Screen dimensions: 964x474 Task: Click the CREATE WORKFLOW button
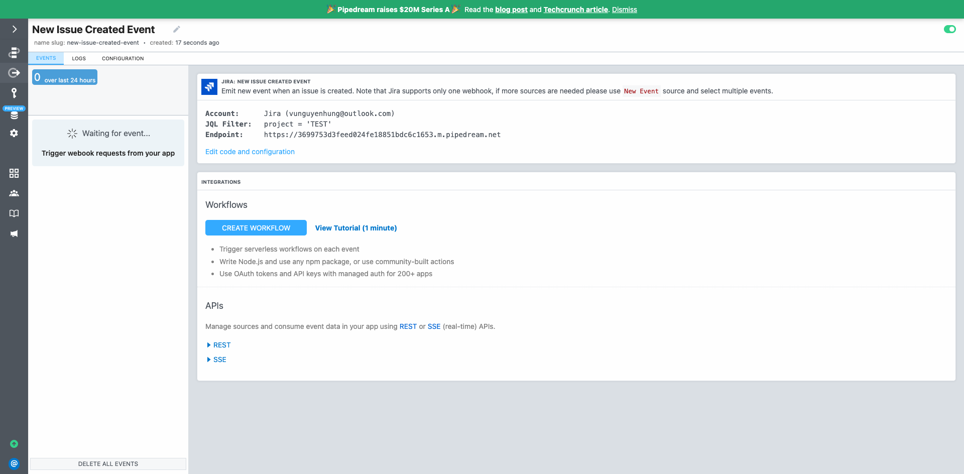pyautogui.click(x=256, y=227)
